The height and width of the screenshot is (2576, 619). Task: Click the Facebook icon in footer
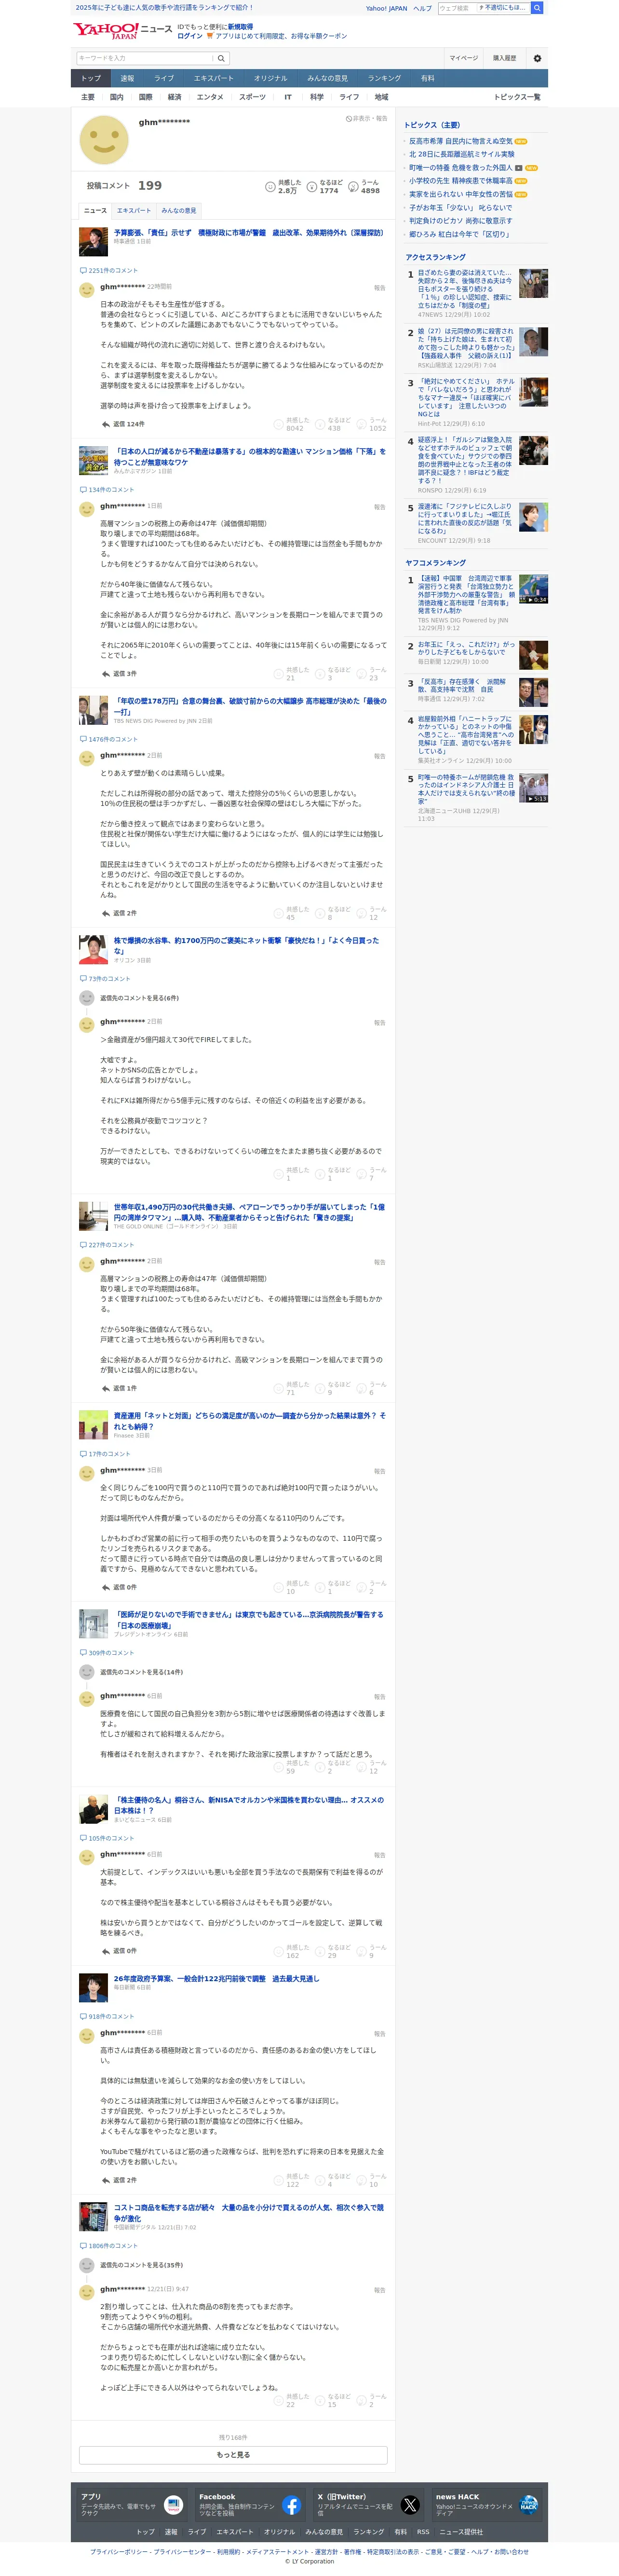pos(292,2505)
